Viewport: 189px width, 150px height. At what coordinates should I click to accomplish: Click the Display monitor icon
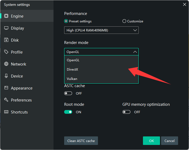[6, 28]
